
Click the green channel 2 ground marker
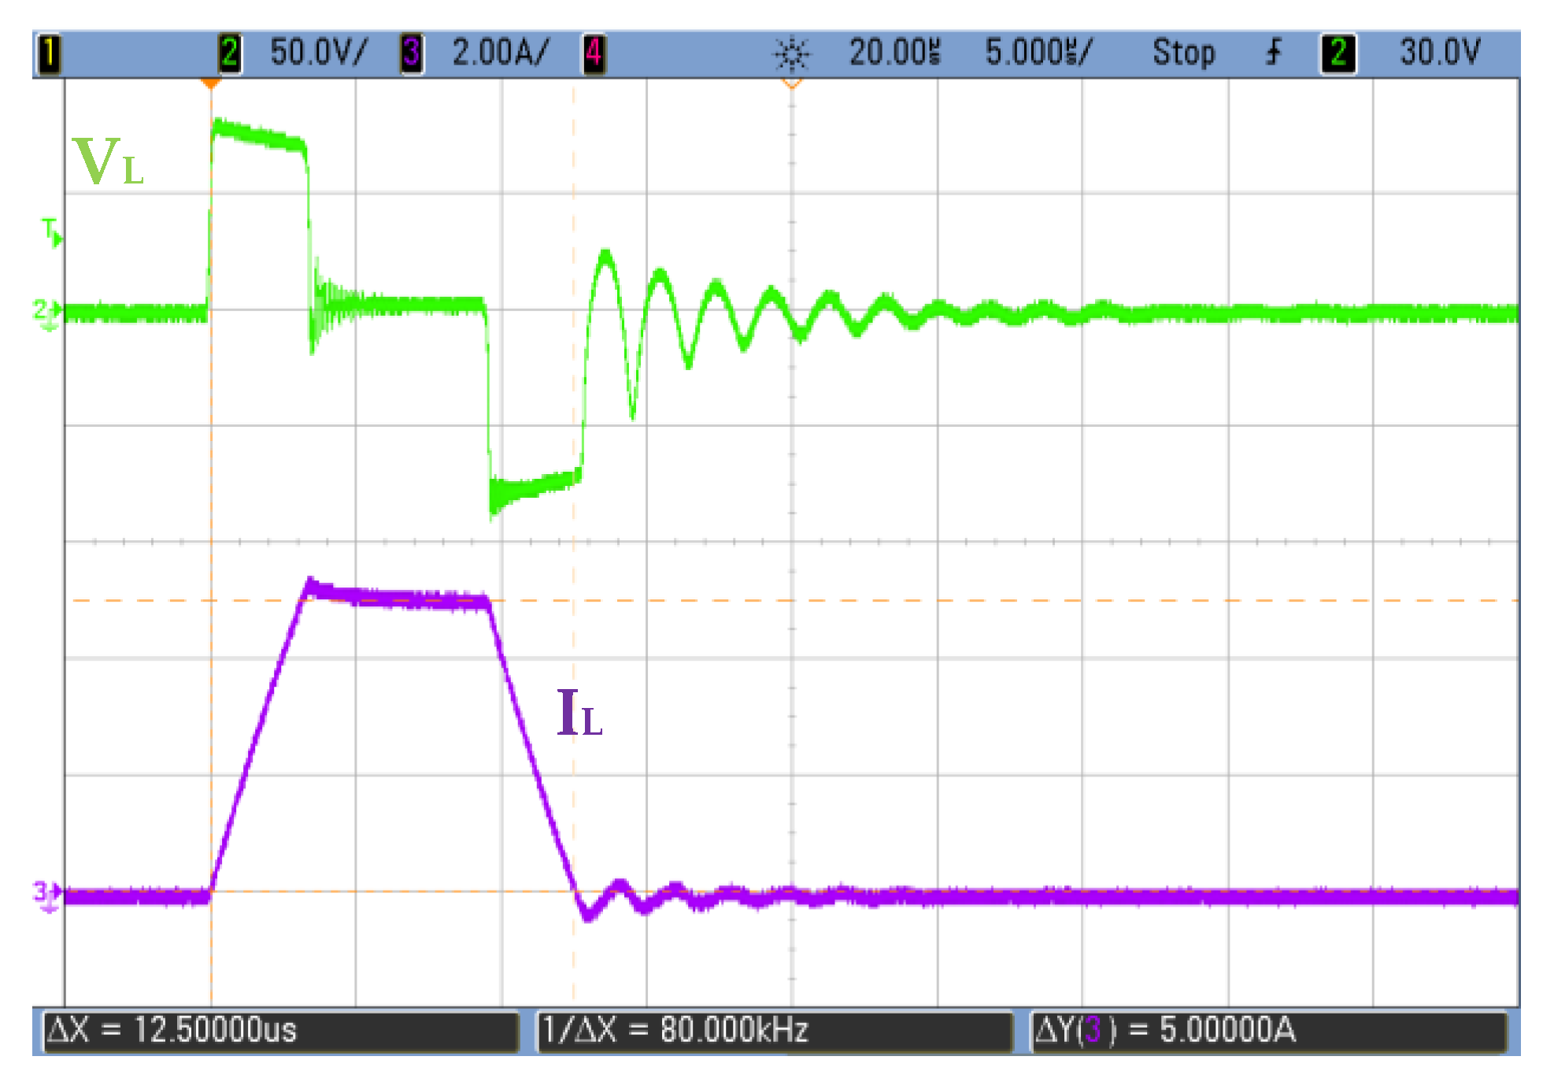tap(46, 313)
